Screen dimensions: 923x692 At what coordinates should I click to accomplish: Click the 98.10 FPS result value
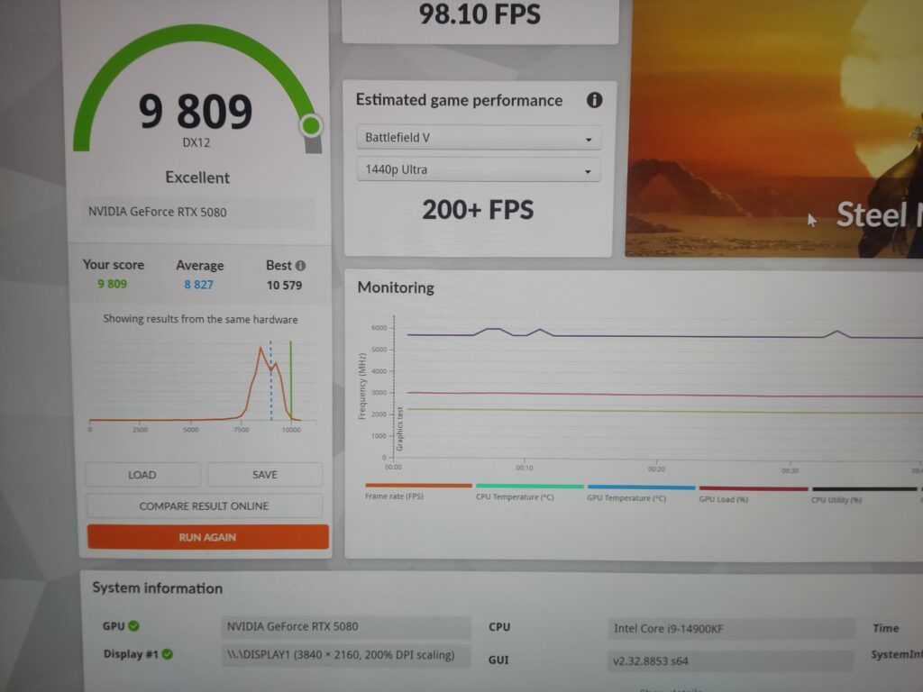point(480,14)
